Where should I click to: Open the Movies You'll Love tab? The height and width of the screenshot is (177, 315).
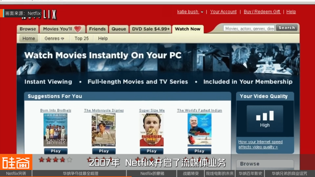[62, 29]
